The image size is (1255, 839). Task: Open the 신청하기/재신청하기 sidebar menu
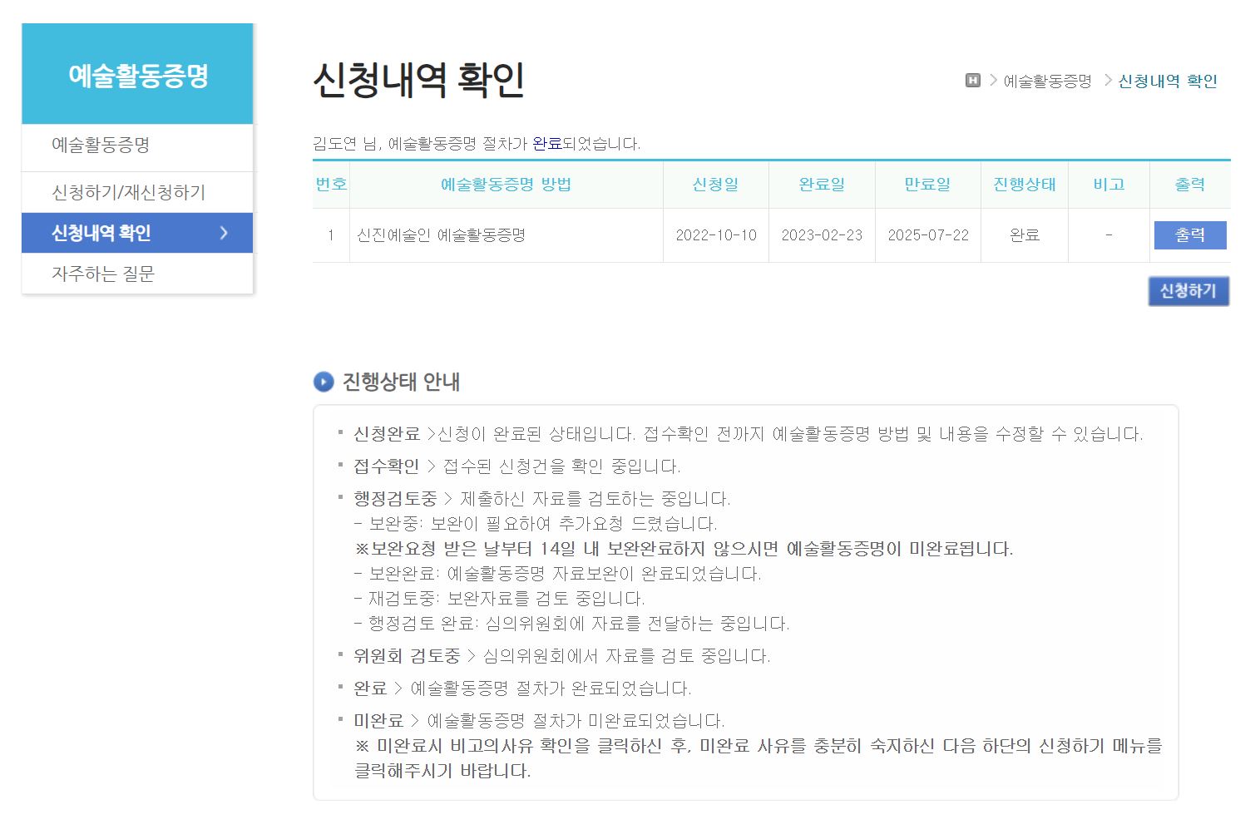138,192
